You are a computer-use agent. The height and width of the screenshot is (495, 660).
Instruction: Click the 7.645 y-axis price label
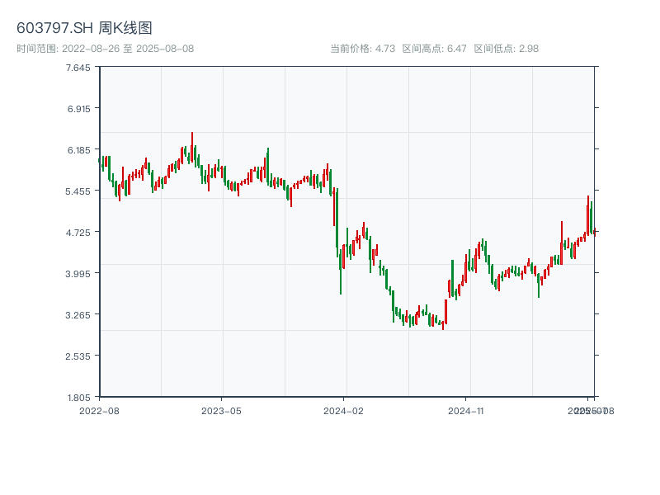[78, 68]
